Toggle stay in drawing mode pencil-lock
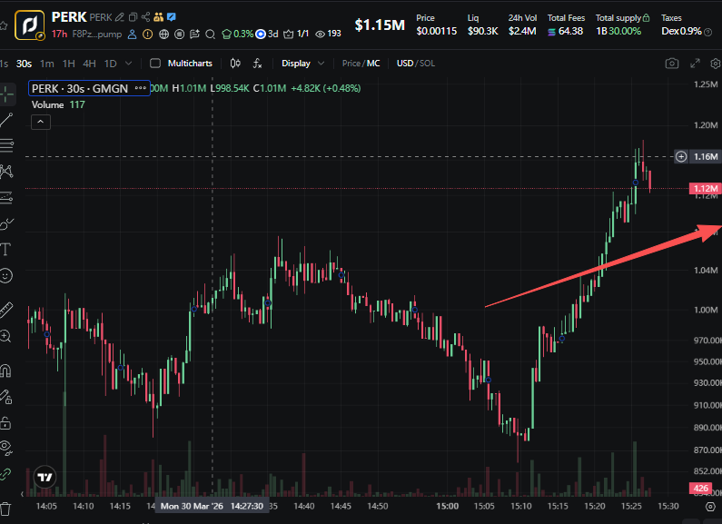 [x=6, y=397]
